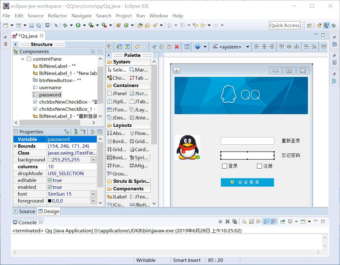Image resolution: width=340 pixels, height=265 pixels.
Task: Click the Components panel horizontal scrollbar
Action: (x=50, y=123)
